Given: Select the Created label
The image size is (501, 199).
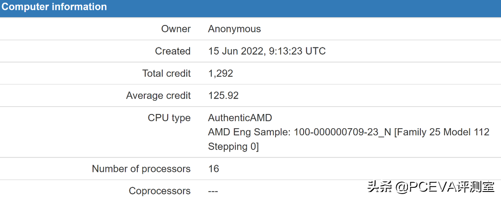Looking at the screenshot, I should pos(173,51).
